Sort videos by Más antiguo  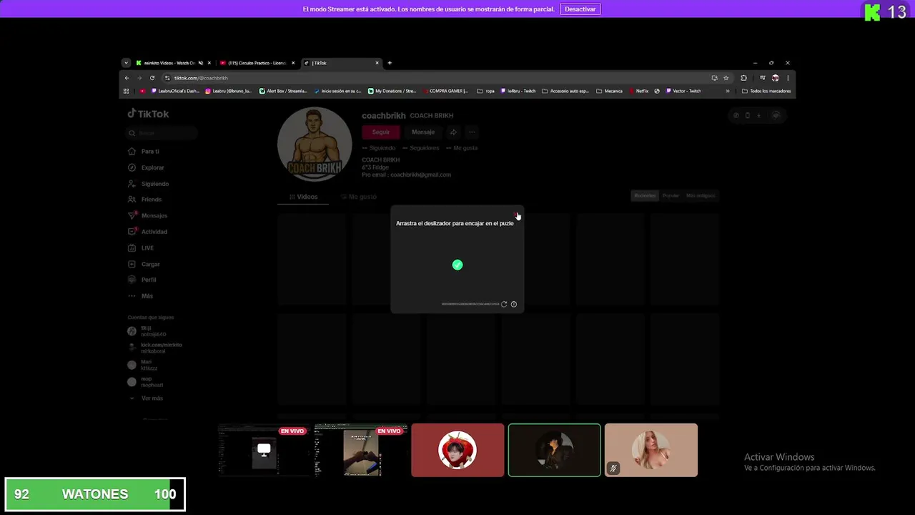coord(701,195)
